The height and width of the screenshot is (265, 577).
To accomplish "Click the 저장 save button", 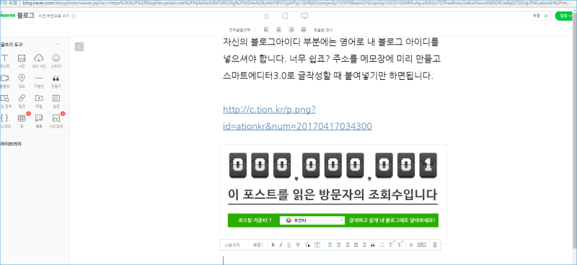I will coord(539,16).
